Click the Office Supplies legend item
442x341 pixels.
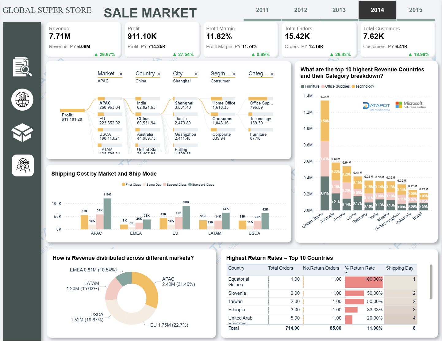(x=335, y=87)
